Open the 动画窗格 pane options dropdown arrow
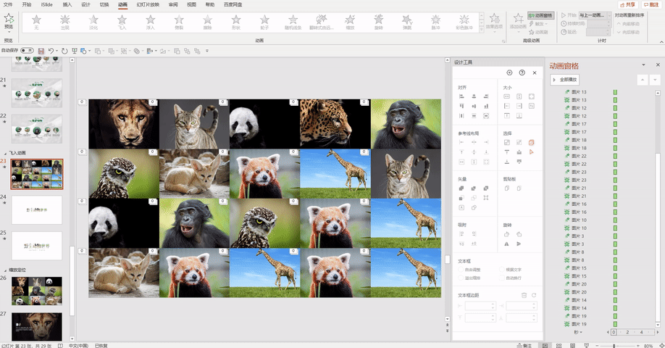This screenshot has width=665, height=348. click(x=643, y=65)
